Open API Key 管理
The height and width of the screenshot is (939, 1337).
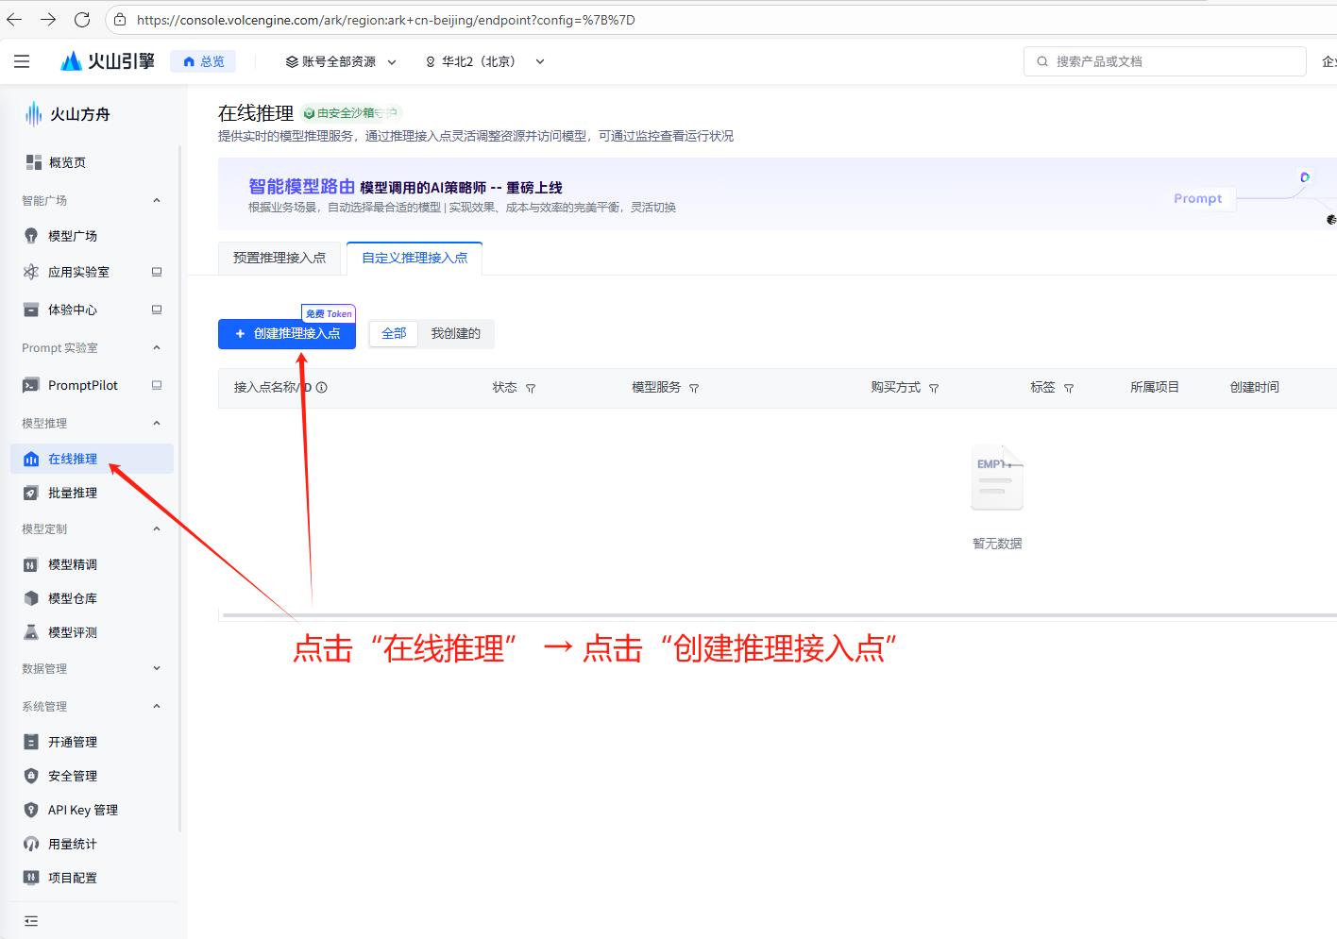(x=82, y=809)
